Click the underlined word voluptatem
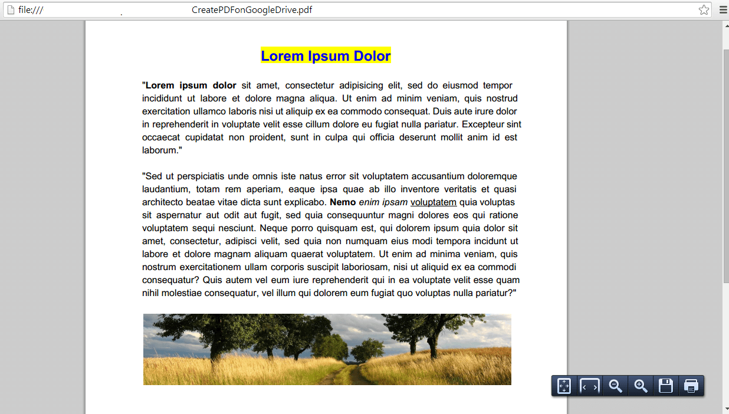 [433, 202]
